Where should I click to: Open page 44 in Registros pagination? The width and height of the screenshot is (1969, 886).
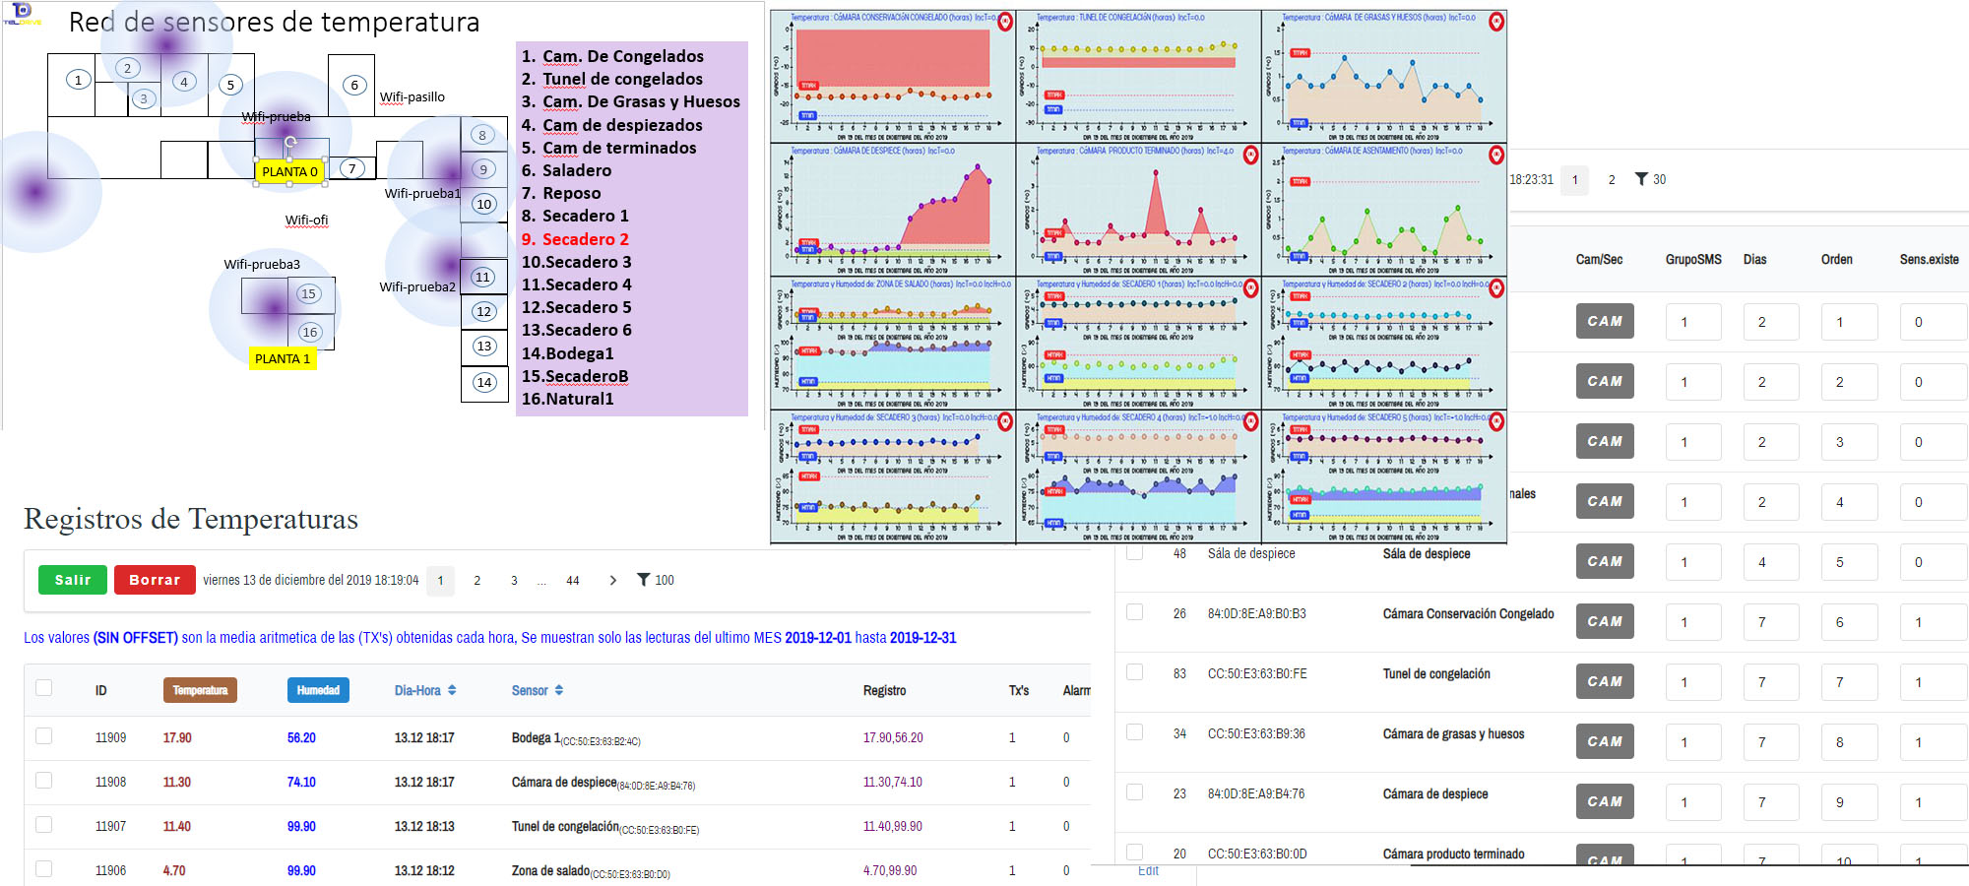[x=572, y=581]
